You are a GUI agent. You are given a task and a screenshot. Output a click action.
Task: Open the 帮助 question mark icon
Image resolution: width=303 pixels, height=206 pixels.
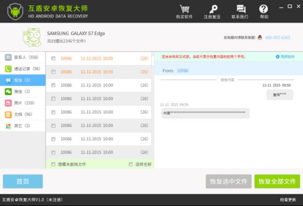[264, 9]
